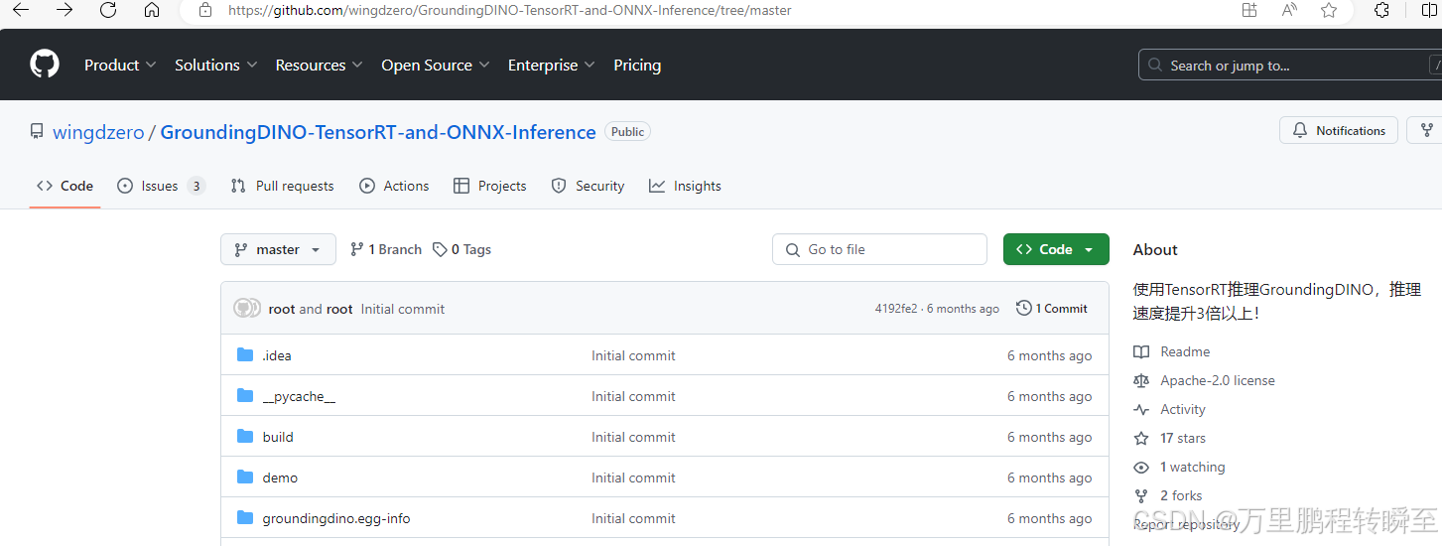Add page to favorites star icon
The height and width of the screenshot is (546, 1442).
point(1329,10)
